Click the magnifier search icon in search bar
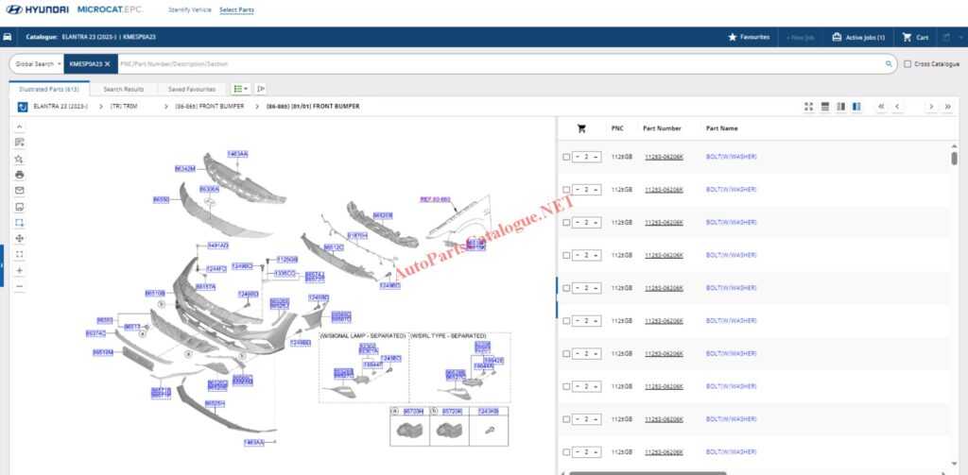Viewport: 968px width, 475px height. tap(889, 64)
